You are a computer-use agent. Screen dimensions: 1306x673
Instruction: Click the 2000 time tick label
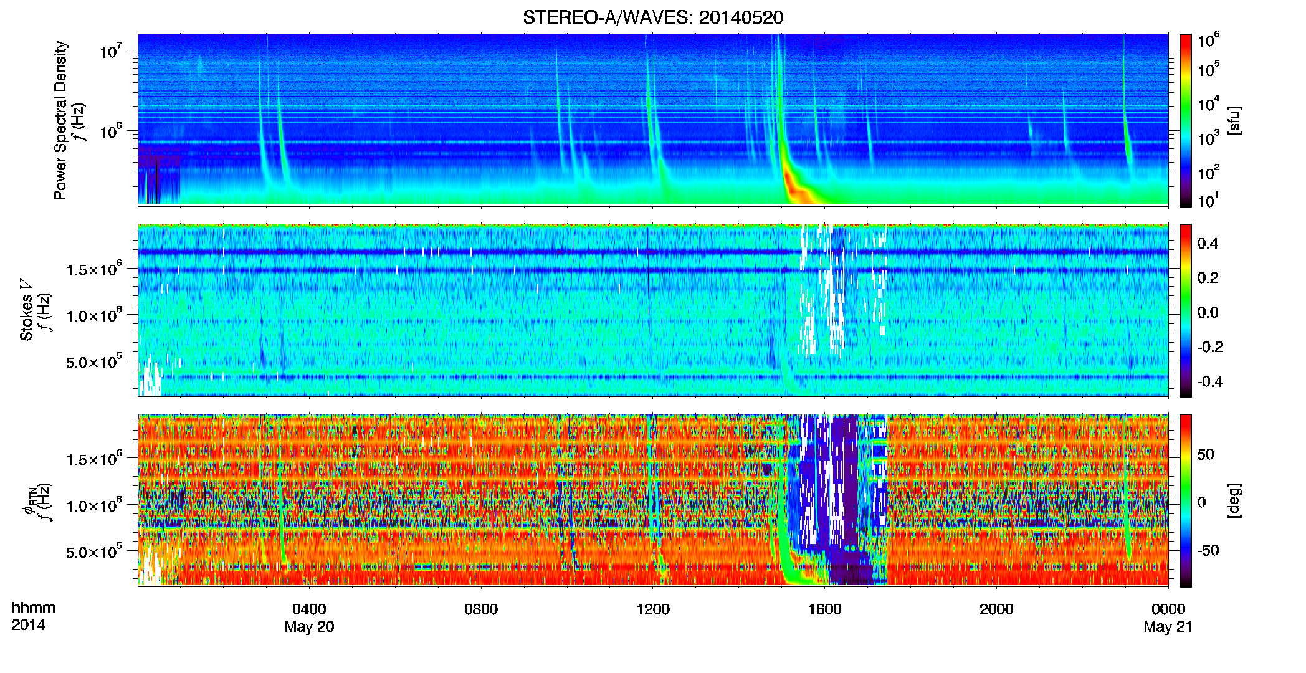996,609
